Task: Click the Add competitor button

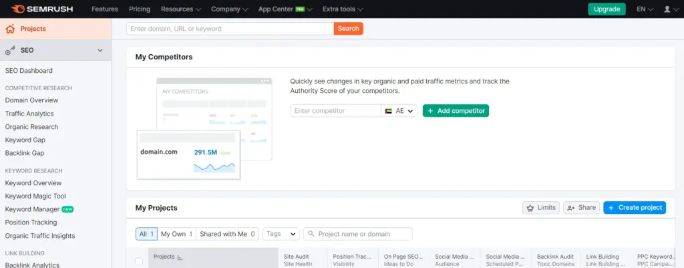Action: pos(456,111)
